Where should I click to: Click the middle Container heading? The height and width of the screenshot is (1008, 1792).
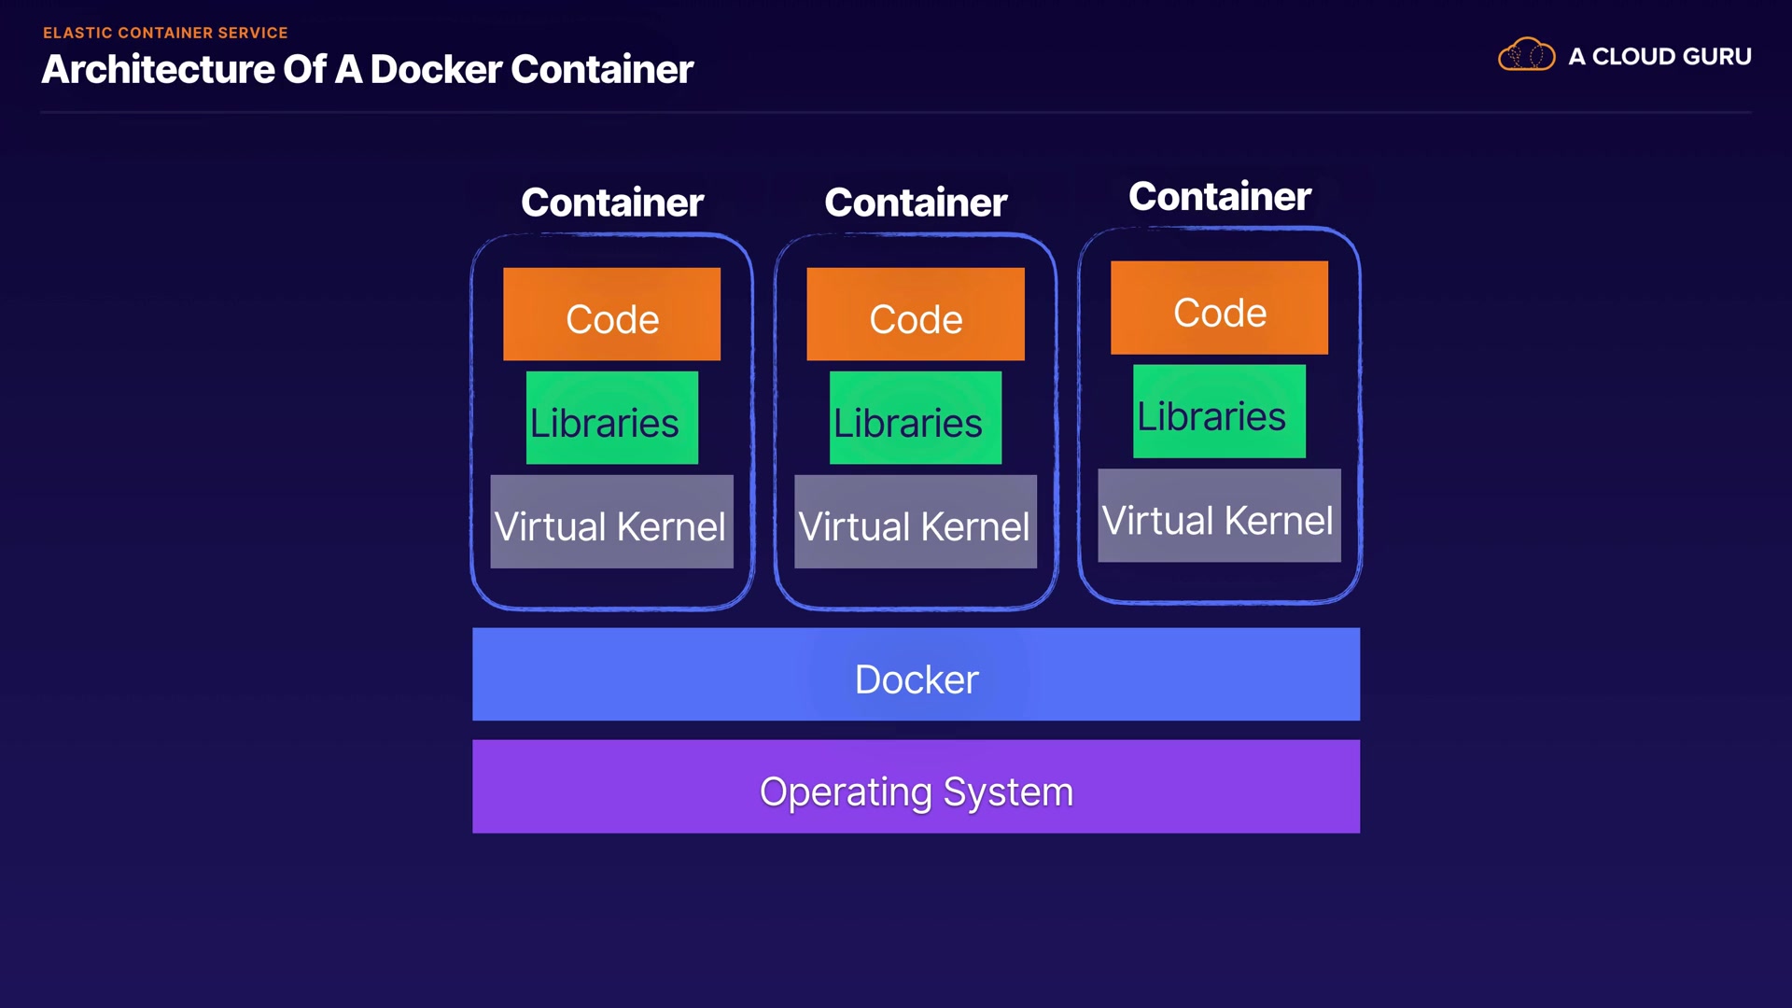tap(915, 203)
